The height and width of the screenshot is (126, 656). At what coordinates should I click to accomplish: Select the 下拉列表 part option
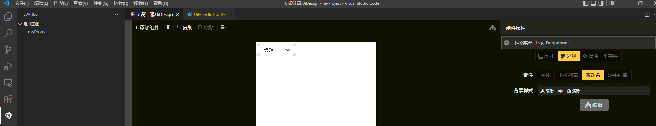568,75
